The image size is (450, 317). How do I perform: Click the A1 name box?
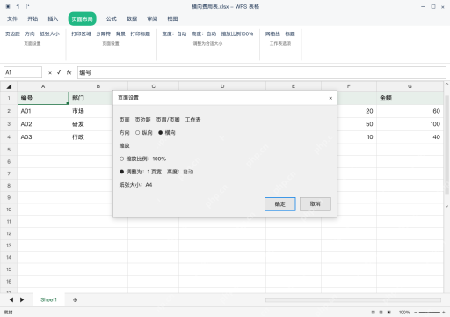[x=23, y=72]
